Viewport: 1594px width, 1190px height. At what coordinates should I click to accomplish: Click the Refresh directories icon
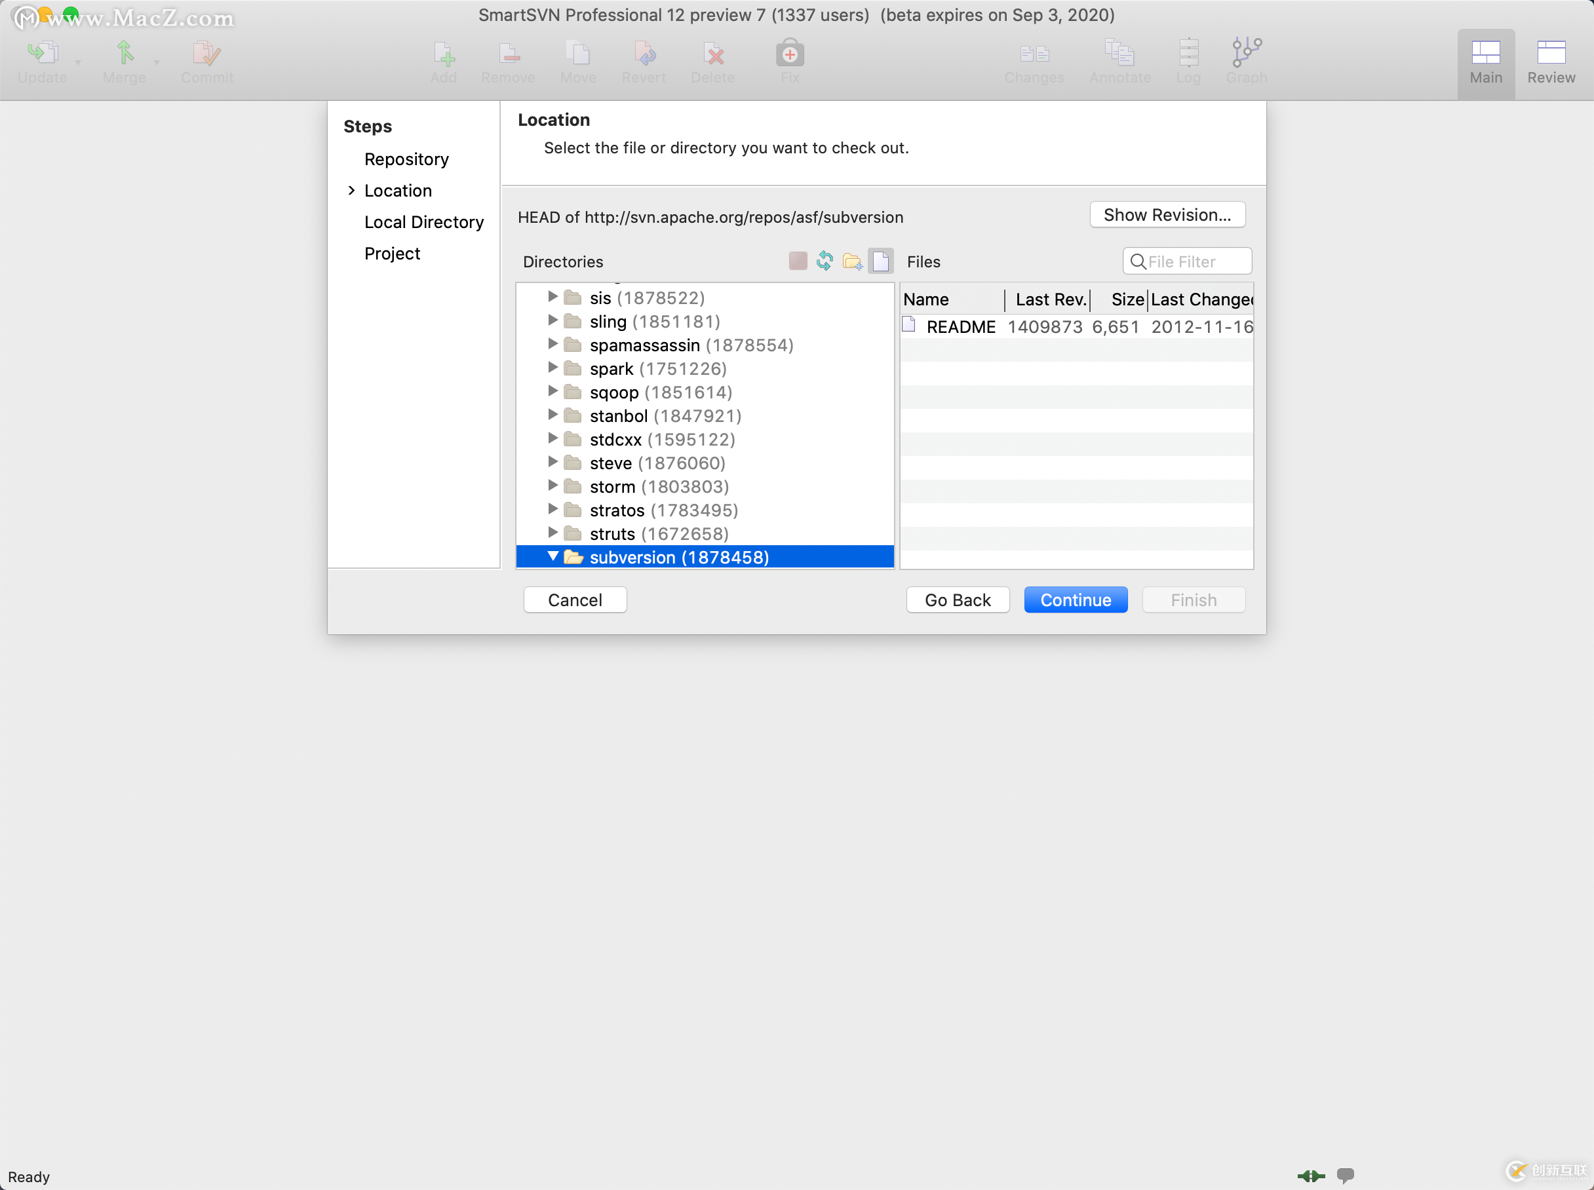tap(825, 261)
